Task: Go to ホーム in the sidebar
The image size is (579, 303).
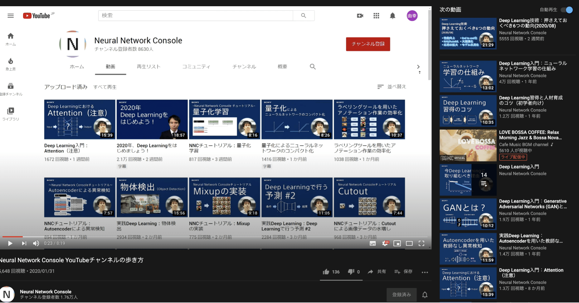Action: coord(11,39)
